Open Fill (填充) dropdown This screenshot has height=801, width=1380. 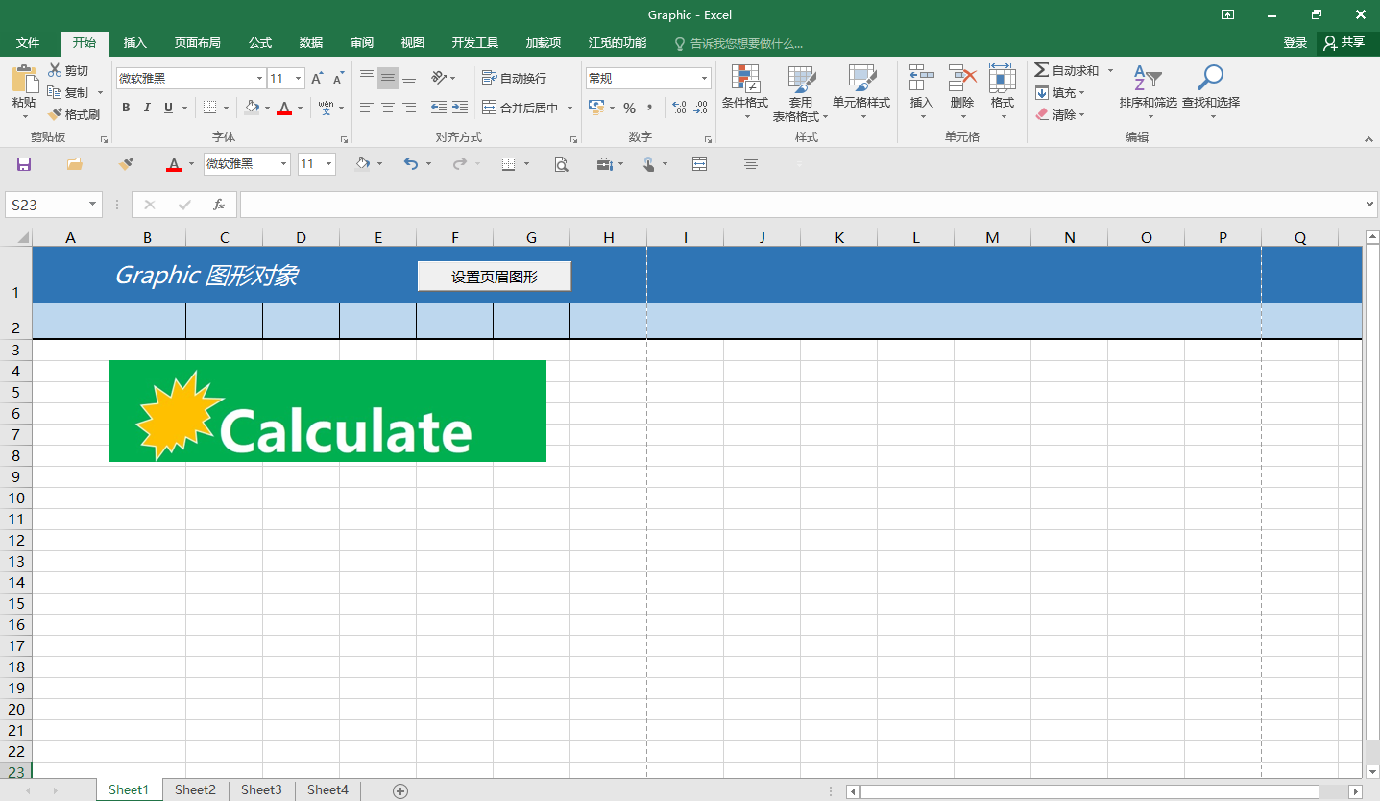(x=1060, y=92)
